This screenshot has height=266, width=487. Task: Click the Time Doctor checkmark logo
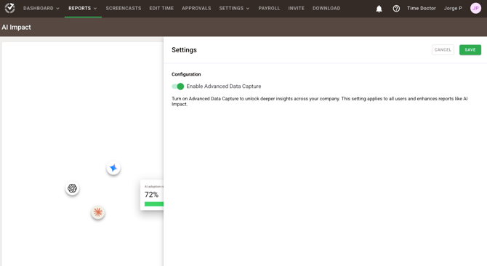coord(9,8)
